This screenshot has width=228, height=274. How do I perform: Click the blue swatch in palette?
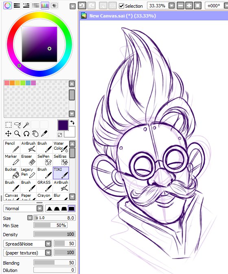click(x=28, y=83)
